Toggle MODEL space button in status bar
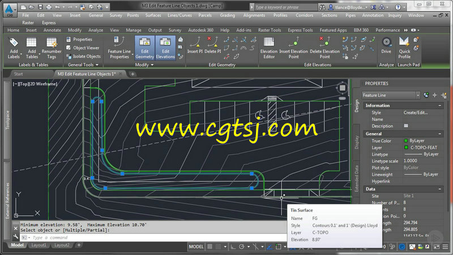This screenshot has width=453, height=255. pyautogui.click(x=196, y=246)
